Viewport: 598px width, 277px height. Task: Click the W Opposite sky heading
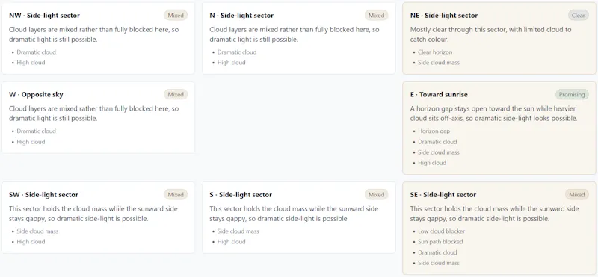[36, 95]
